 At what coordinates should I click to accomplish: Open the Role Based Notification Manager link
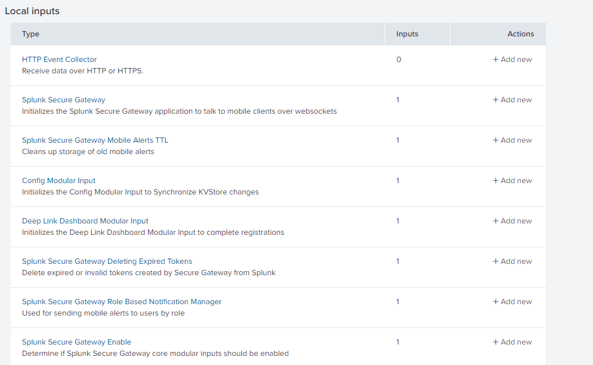pyautogui.click(x=121, y=301)
